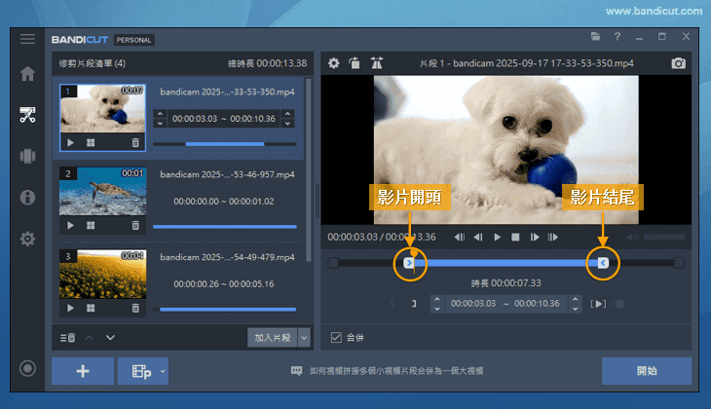The width and height of the screenshot is (711, 409).
Task: Select the Cut mode scissors icon
Action: pyautogui.click(x=27, y=115)
